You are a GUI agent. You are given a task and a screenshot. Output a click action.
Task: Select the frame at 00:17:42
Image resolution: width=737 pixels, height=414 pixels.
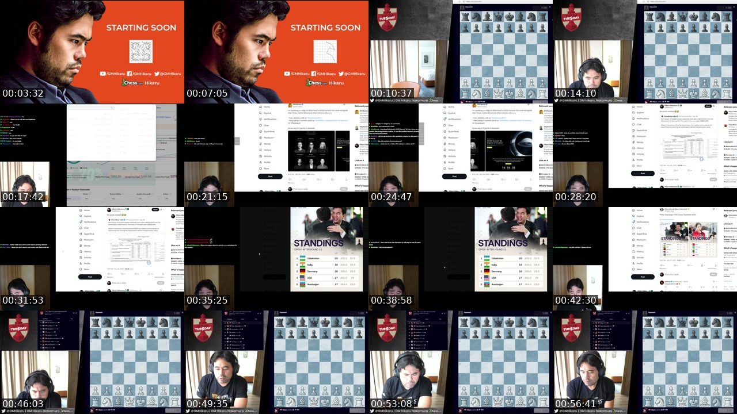tap(92, 155)
